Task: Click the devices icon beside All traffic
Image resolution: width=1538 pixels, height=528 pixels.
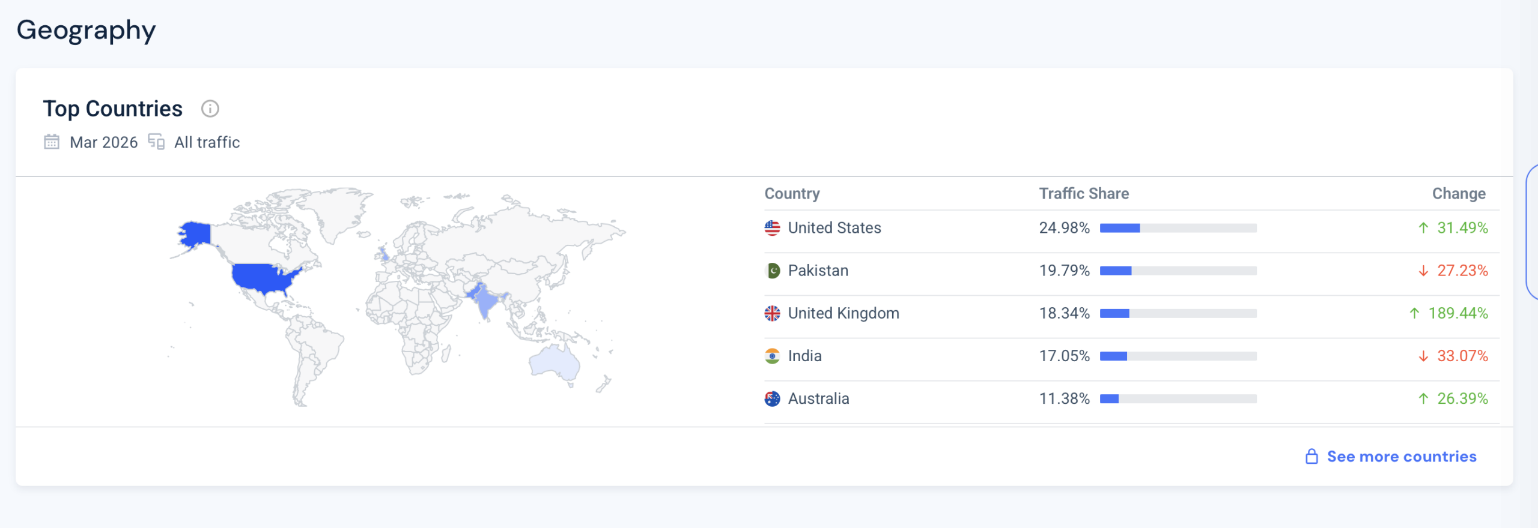Action: tap(156, 142)
